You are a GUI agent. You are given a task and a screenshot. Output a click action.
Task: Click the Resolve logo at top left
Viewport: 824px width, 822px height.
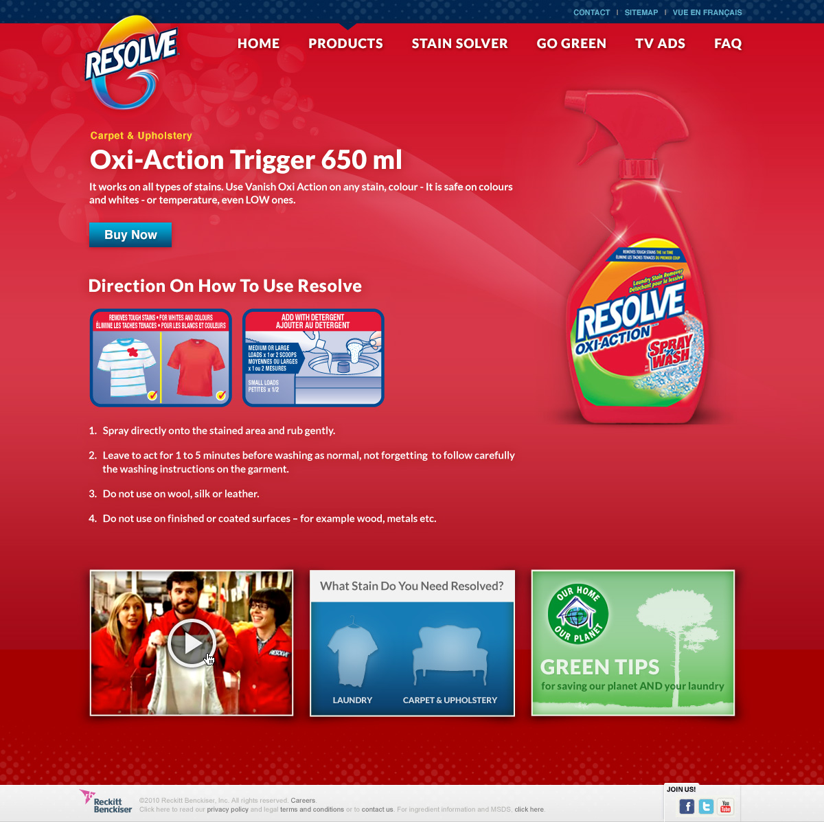[130, 63]
